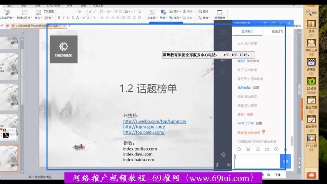
Task: Click the orange cloud icon in the sidebar
Action: [x=311, y=175]
